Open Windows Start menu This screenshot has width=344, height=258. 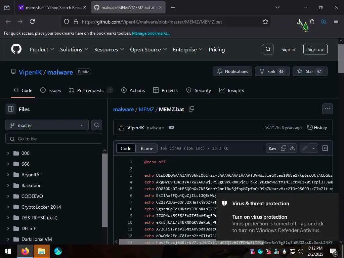(x=8, y=251)
